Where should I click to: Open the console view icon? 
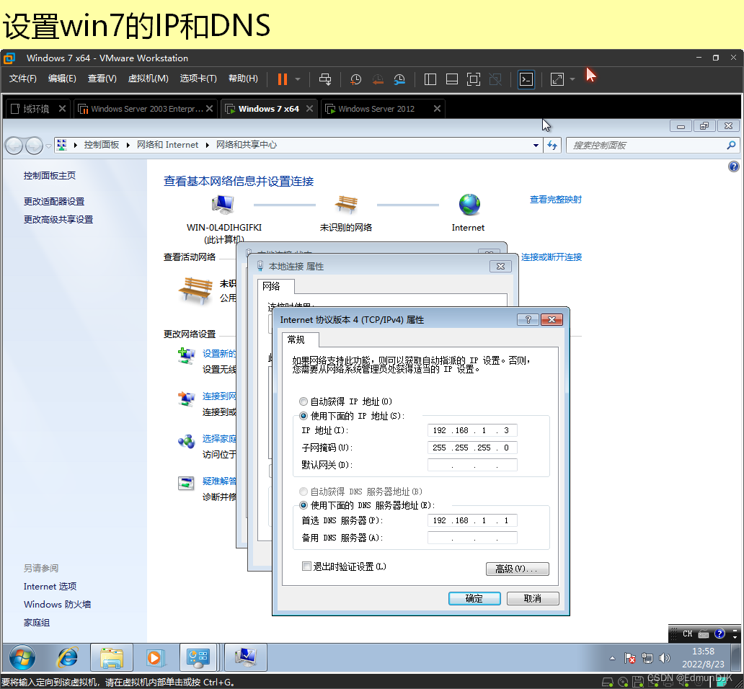(x=526, y=79)
